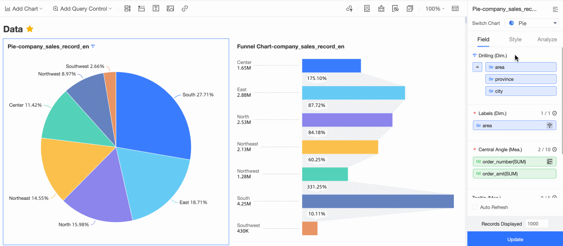
Task: Open the Add Query Control dropdown
Action: pos(82,8)
